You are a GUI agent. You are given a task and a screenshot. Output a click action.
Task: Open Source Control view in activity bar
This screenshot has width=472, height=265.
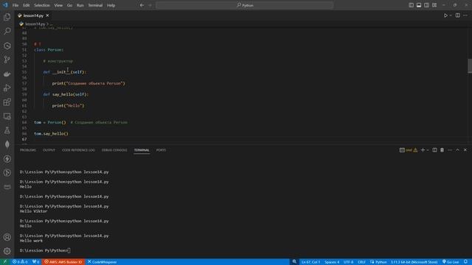coord(7,60)
